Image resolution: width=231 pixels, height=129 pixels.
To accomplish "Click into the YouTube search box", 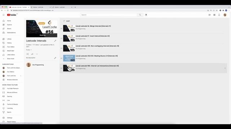I will coord(109,15).
